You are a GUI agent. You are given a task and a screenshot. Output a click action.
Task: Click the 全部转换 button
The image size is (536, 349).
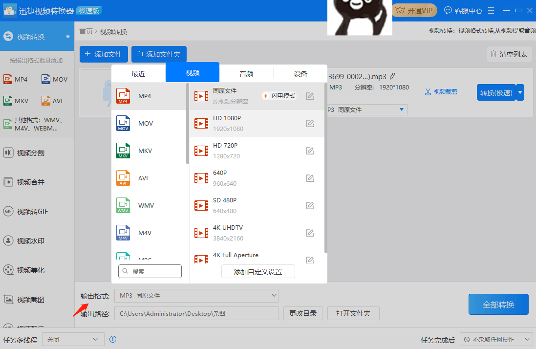pos(498,304)
